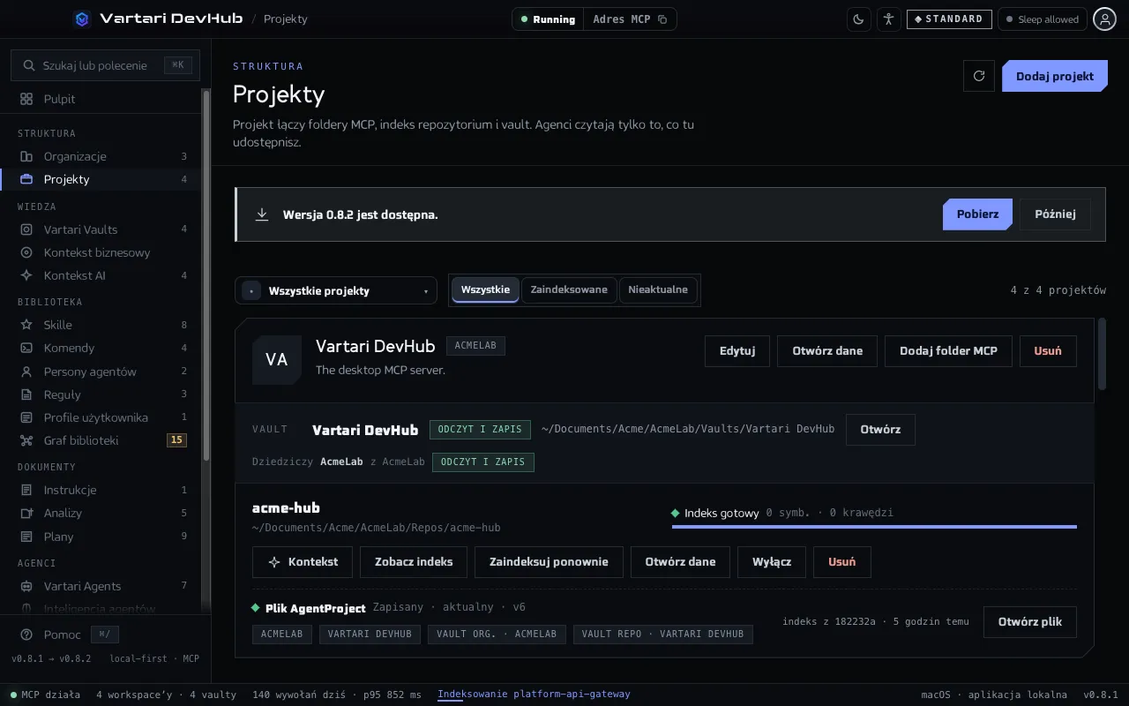
Task: Click Kontekst for the acme-hub repository
Action: 302,561
